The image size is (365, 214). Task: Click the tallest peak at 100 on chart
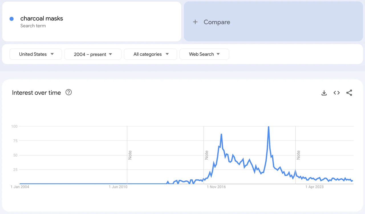coord(269,127)
